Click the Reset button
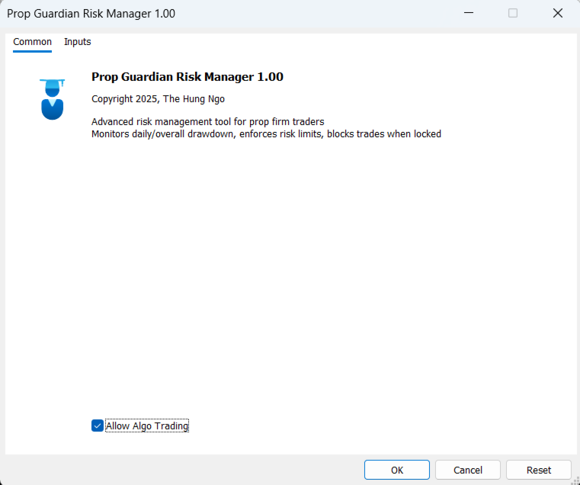The image size is (580, 485). point(539,470)
